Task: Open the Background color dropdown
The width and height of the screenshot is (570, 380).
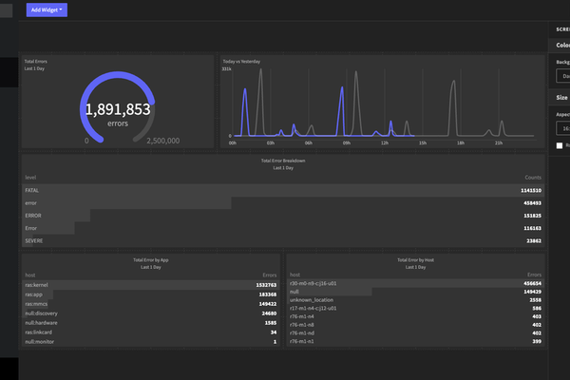Action: (563, 76)
